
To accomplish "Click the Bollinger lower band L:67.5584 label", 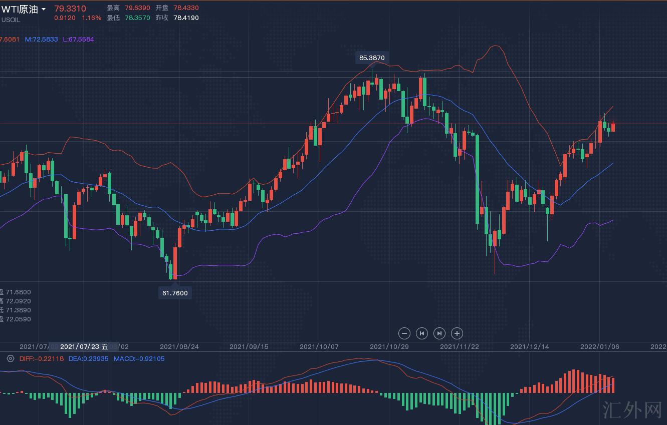I will click(78, 39).
